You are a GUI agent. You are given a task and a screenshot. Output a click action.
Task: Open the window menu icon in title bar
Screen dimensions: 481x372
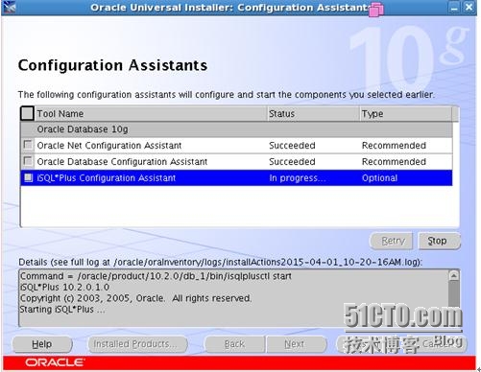[10, 7]
